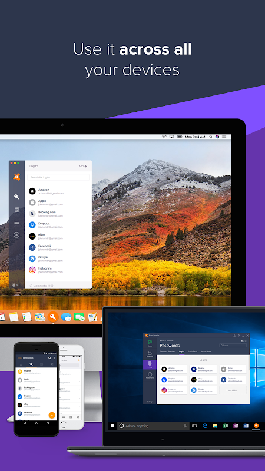This screenshot has width=265, height=471.
Task: Open Word on Windows taskbar
Action: point(246,426)
